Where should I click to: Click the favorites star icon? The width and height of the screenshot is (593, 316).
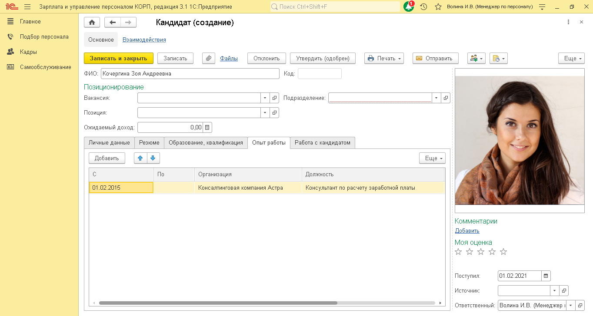click(438, 7)
